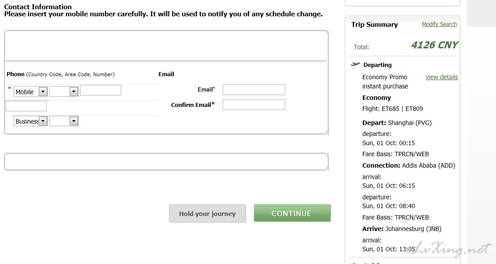
Task: Click the Trip Summary heading
Action: 374,25
